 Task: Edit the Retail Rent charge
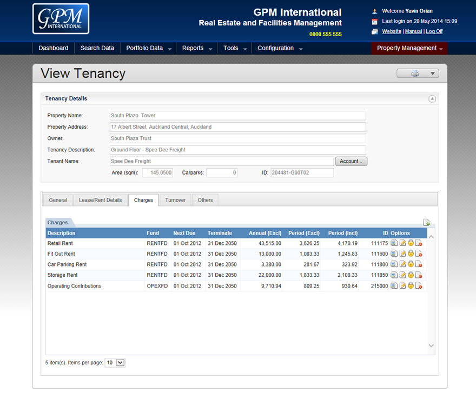[402, 243]
